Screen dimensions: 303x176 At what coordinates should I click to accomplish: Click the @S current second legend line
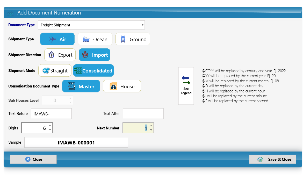click(x=235, y=101)
